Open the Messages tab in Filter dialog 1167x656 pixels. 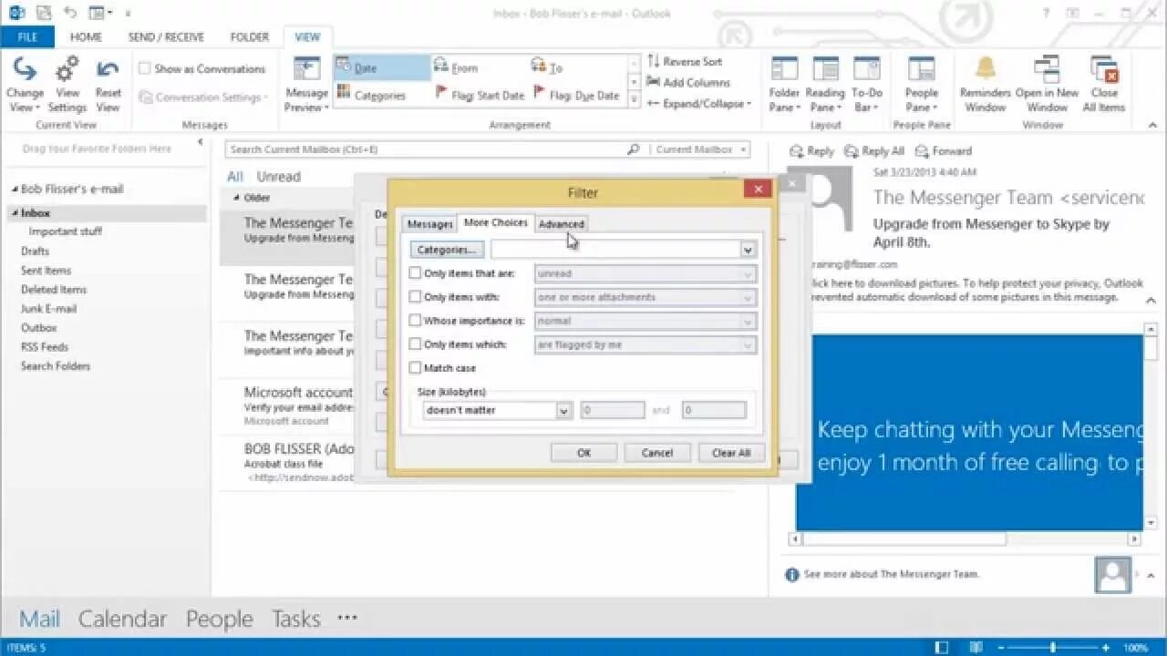tap(429, 224)
